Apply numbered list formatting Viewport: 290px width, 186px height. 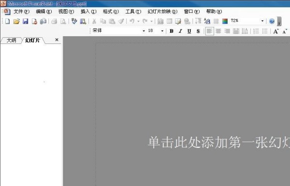(x=256, y=31)
